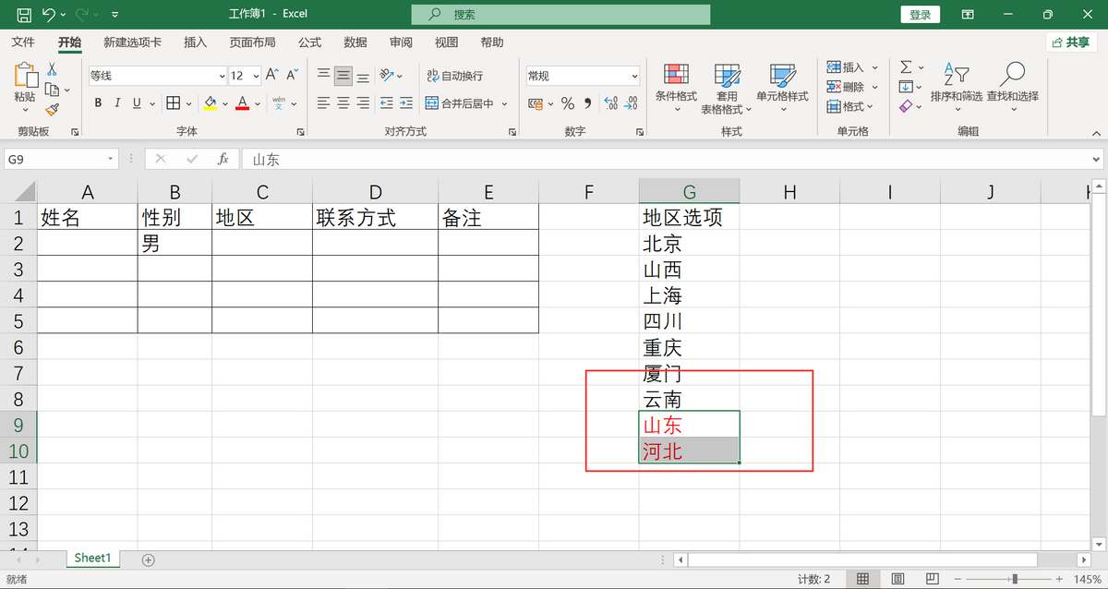Enable 自动换行 wrap text

pyautogui.click(x=454, y=76)
